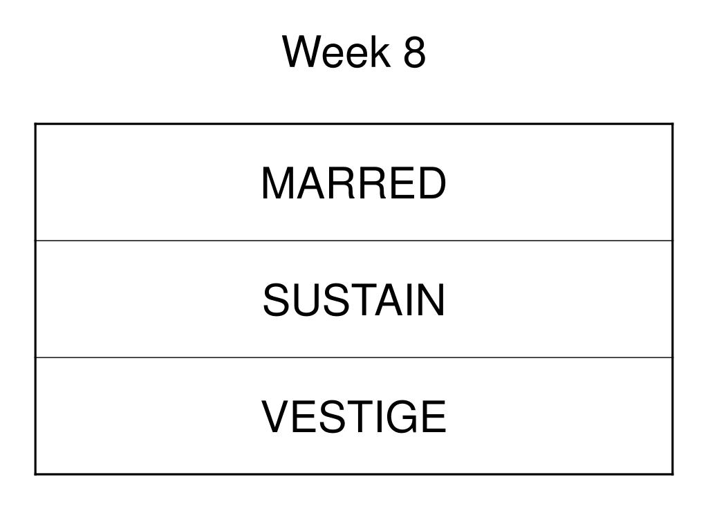The image size is (708, 531).
Task: Select the word MARRED
Action: (353, 183)
